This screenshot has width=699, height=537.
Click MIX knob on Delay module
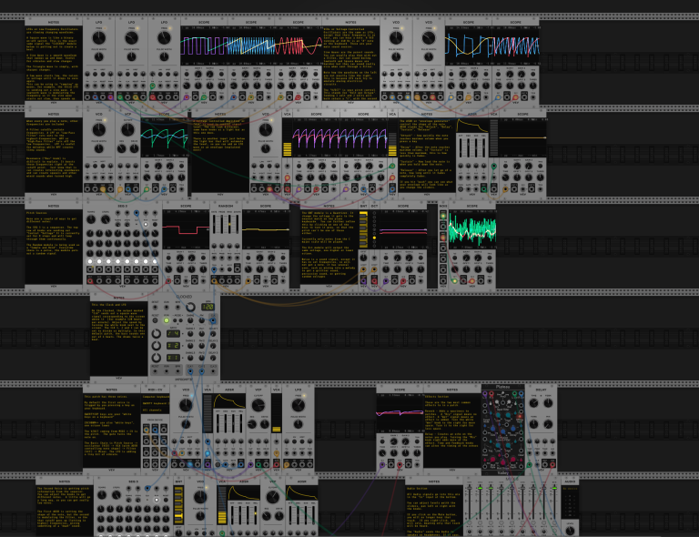click(548, 424)
